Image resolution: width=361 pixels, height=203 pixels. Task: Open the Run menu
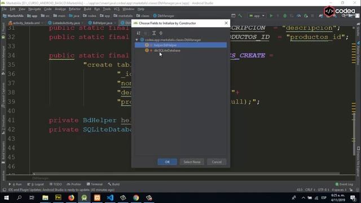point(97,9)
